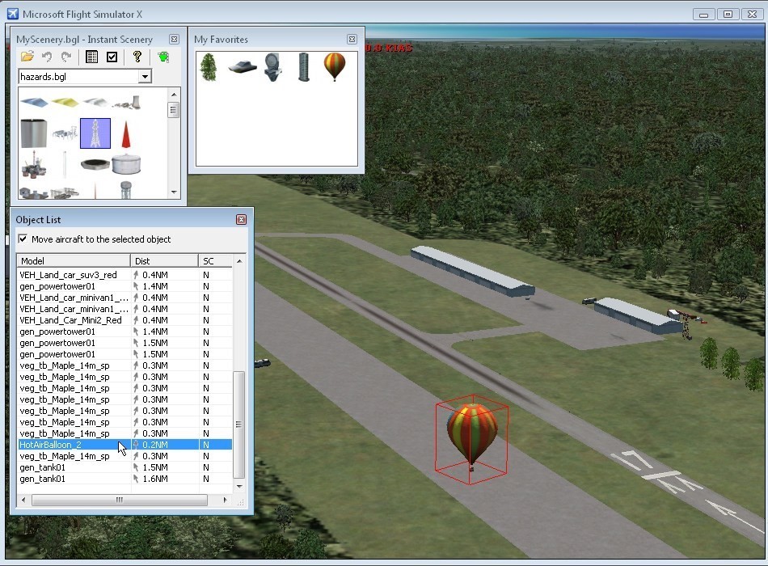Select the highlighted radio tower thumbnail
This screenshot has width=768, height=566.
click(x=95, y=133)
